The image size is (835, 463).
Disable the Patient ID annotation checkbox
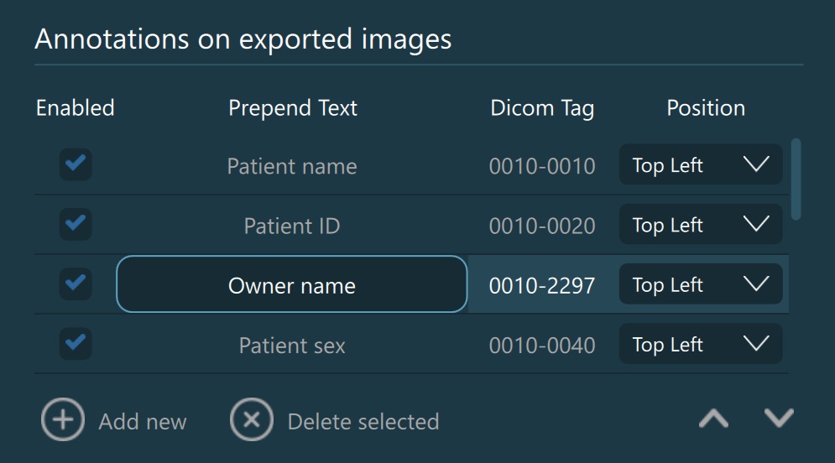pyautogui.click(x=76, y=224)
